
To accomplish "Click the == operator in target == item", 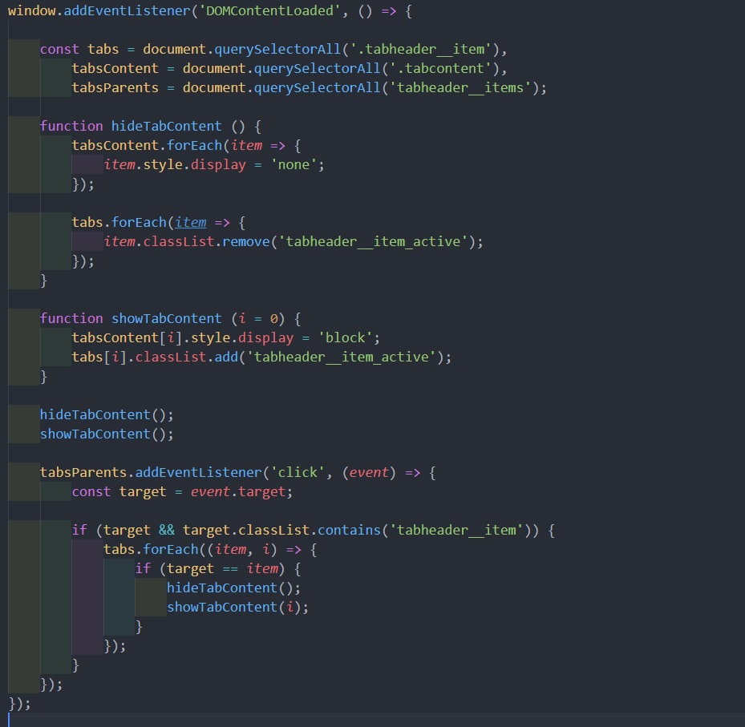I will click(x=230, y=569).
